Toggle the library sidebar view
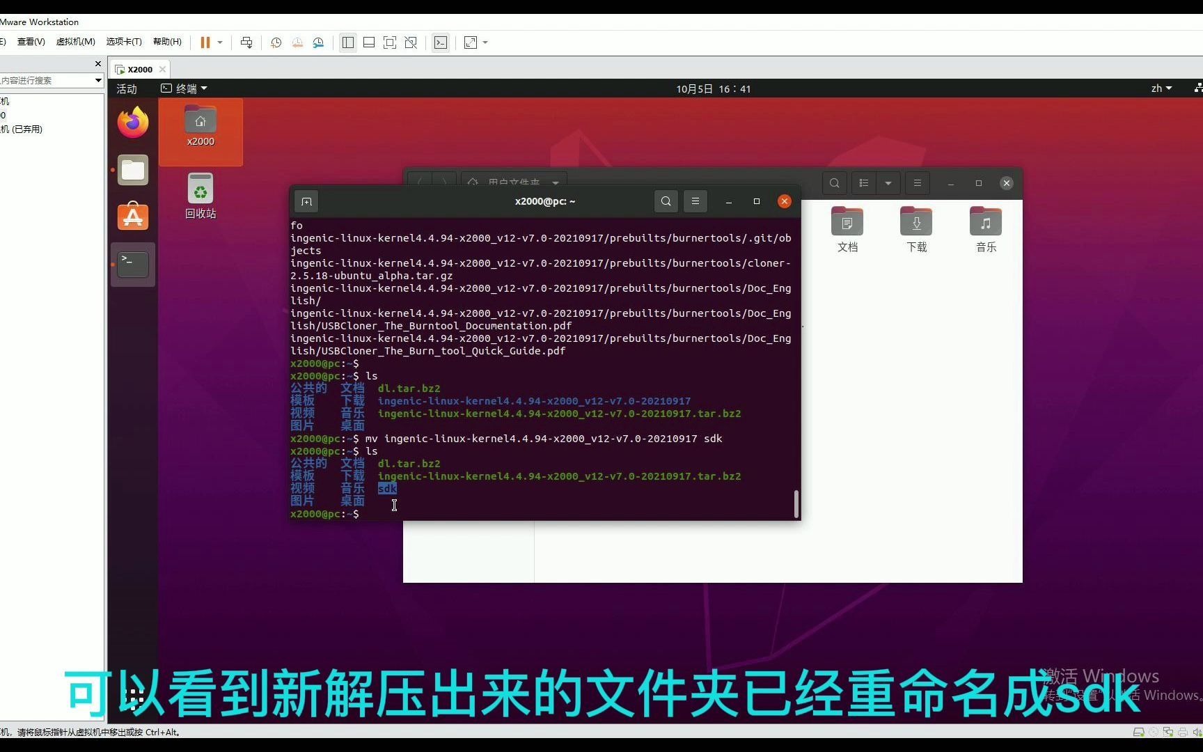This screenshot has height=752, width=1203. [348, 42]
